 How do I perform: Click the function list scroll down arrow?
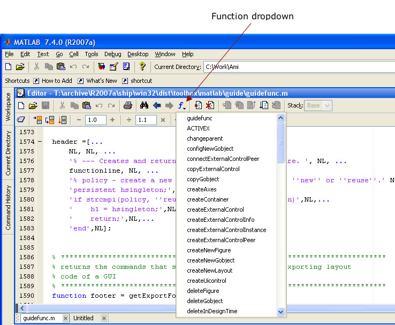point(281,312)
